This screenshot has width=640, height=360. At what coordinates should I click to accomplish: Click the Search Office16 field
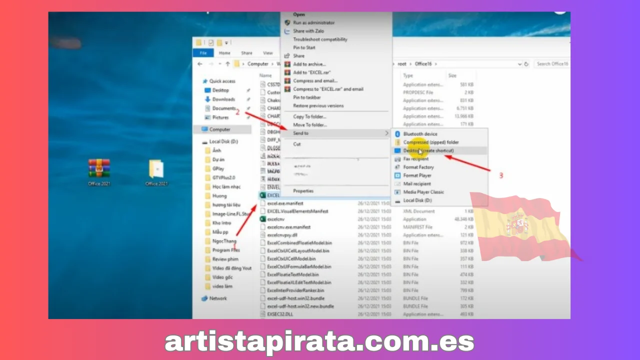551,64
